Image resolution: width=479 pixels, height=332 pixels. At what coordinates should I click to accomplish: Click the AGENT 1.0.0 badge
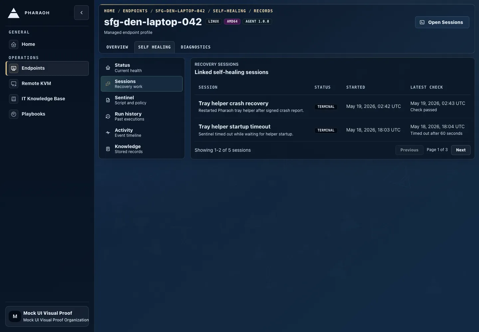257,21
